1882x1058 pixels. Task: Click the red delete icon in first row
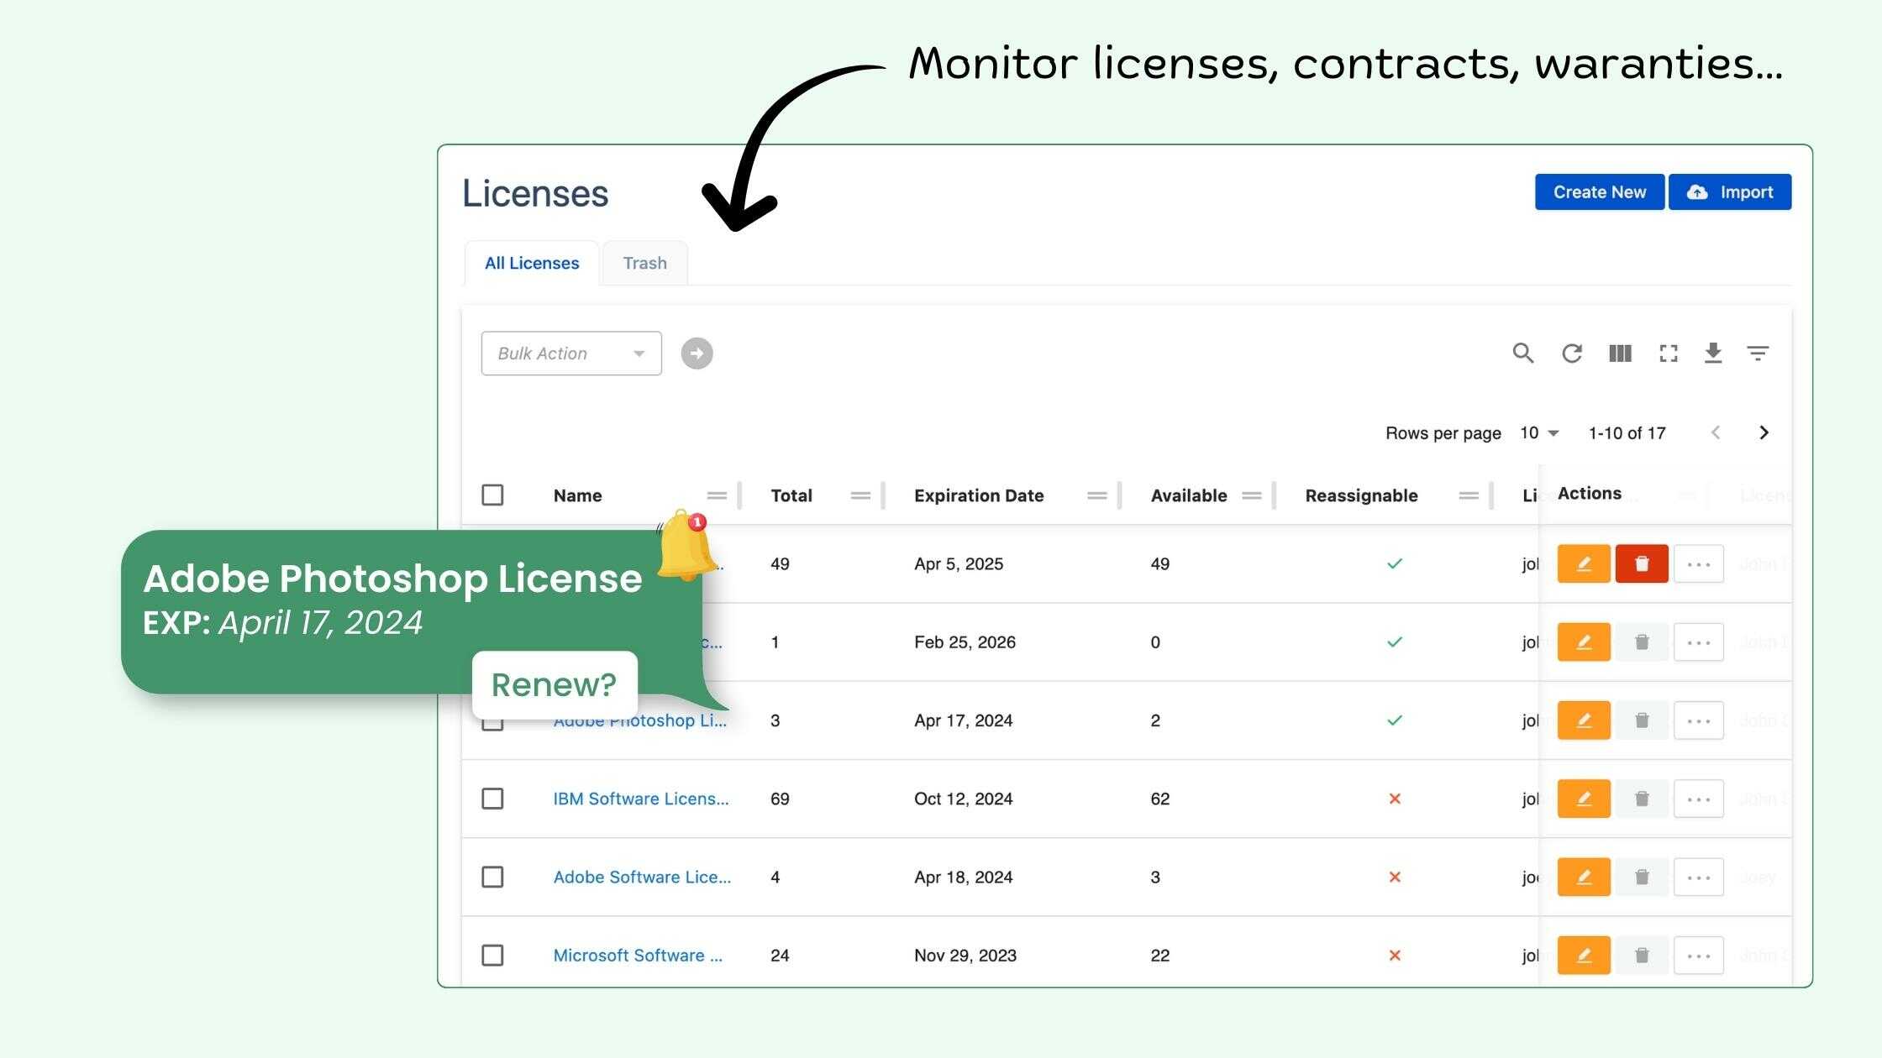[x=1641, y=563]
